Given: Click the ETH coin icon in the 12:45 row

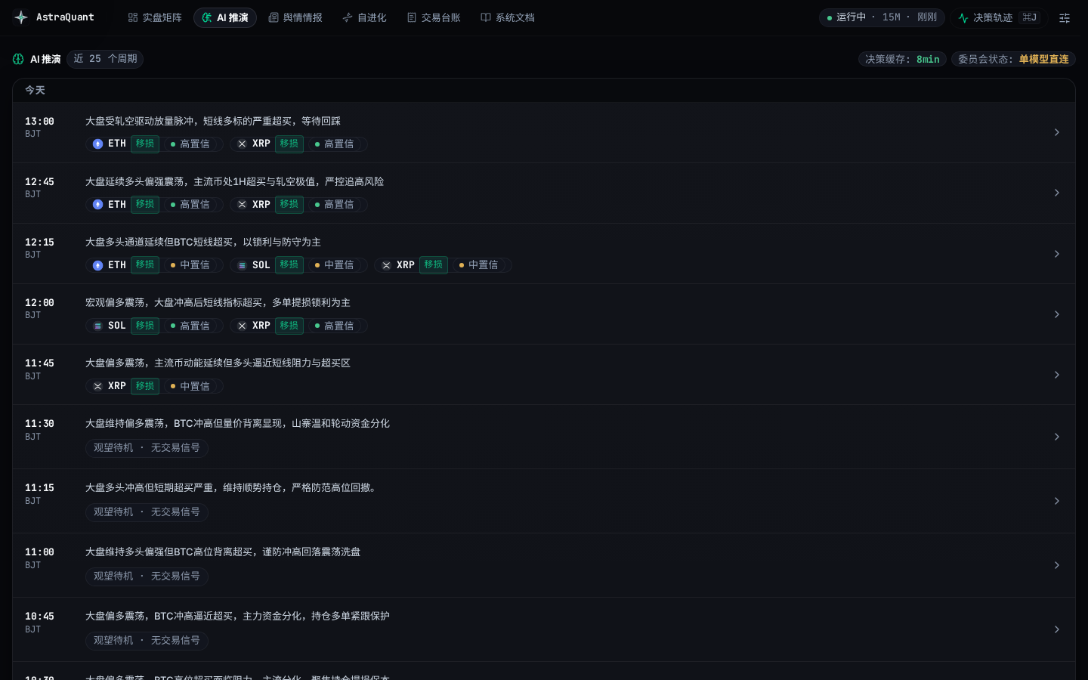Looking at the screenshot, I should [97, 204].
